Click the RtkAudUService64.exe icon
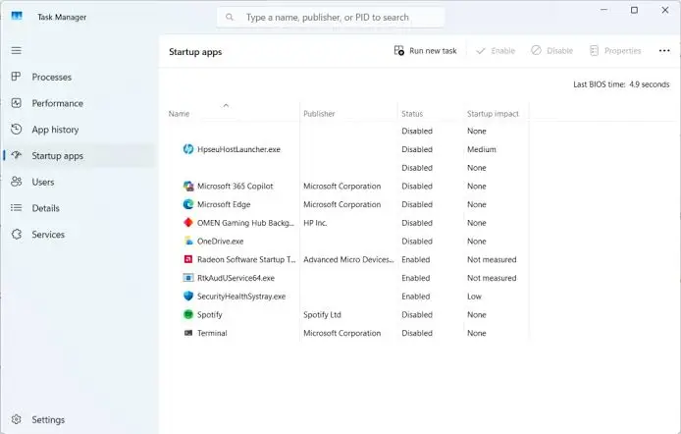This screenshot has height=434, width=681. coord(188,278)
